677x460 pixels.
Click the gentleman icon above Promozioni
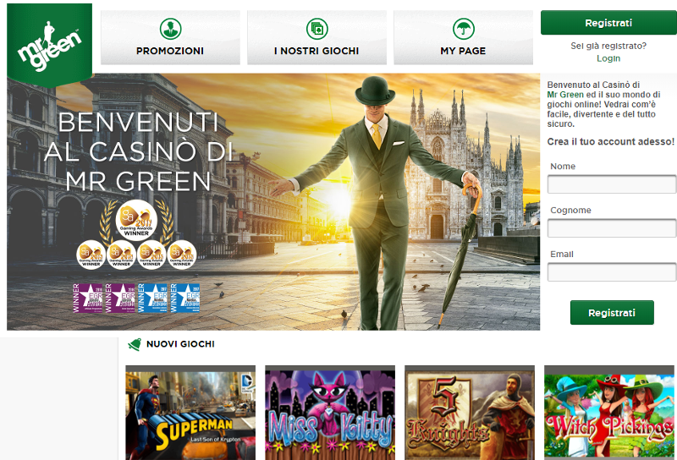(x=170, y=29)
